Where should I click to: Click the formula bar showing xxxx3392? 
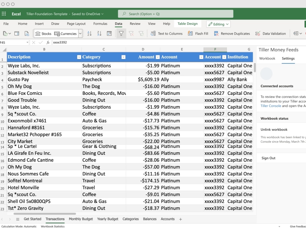click(x=179, y=42)
